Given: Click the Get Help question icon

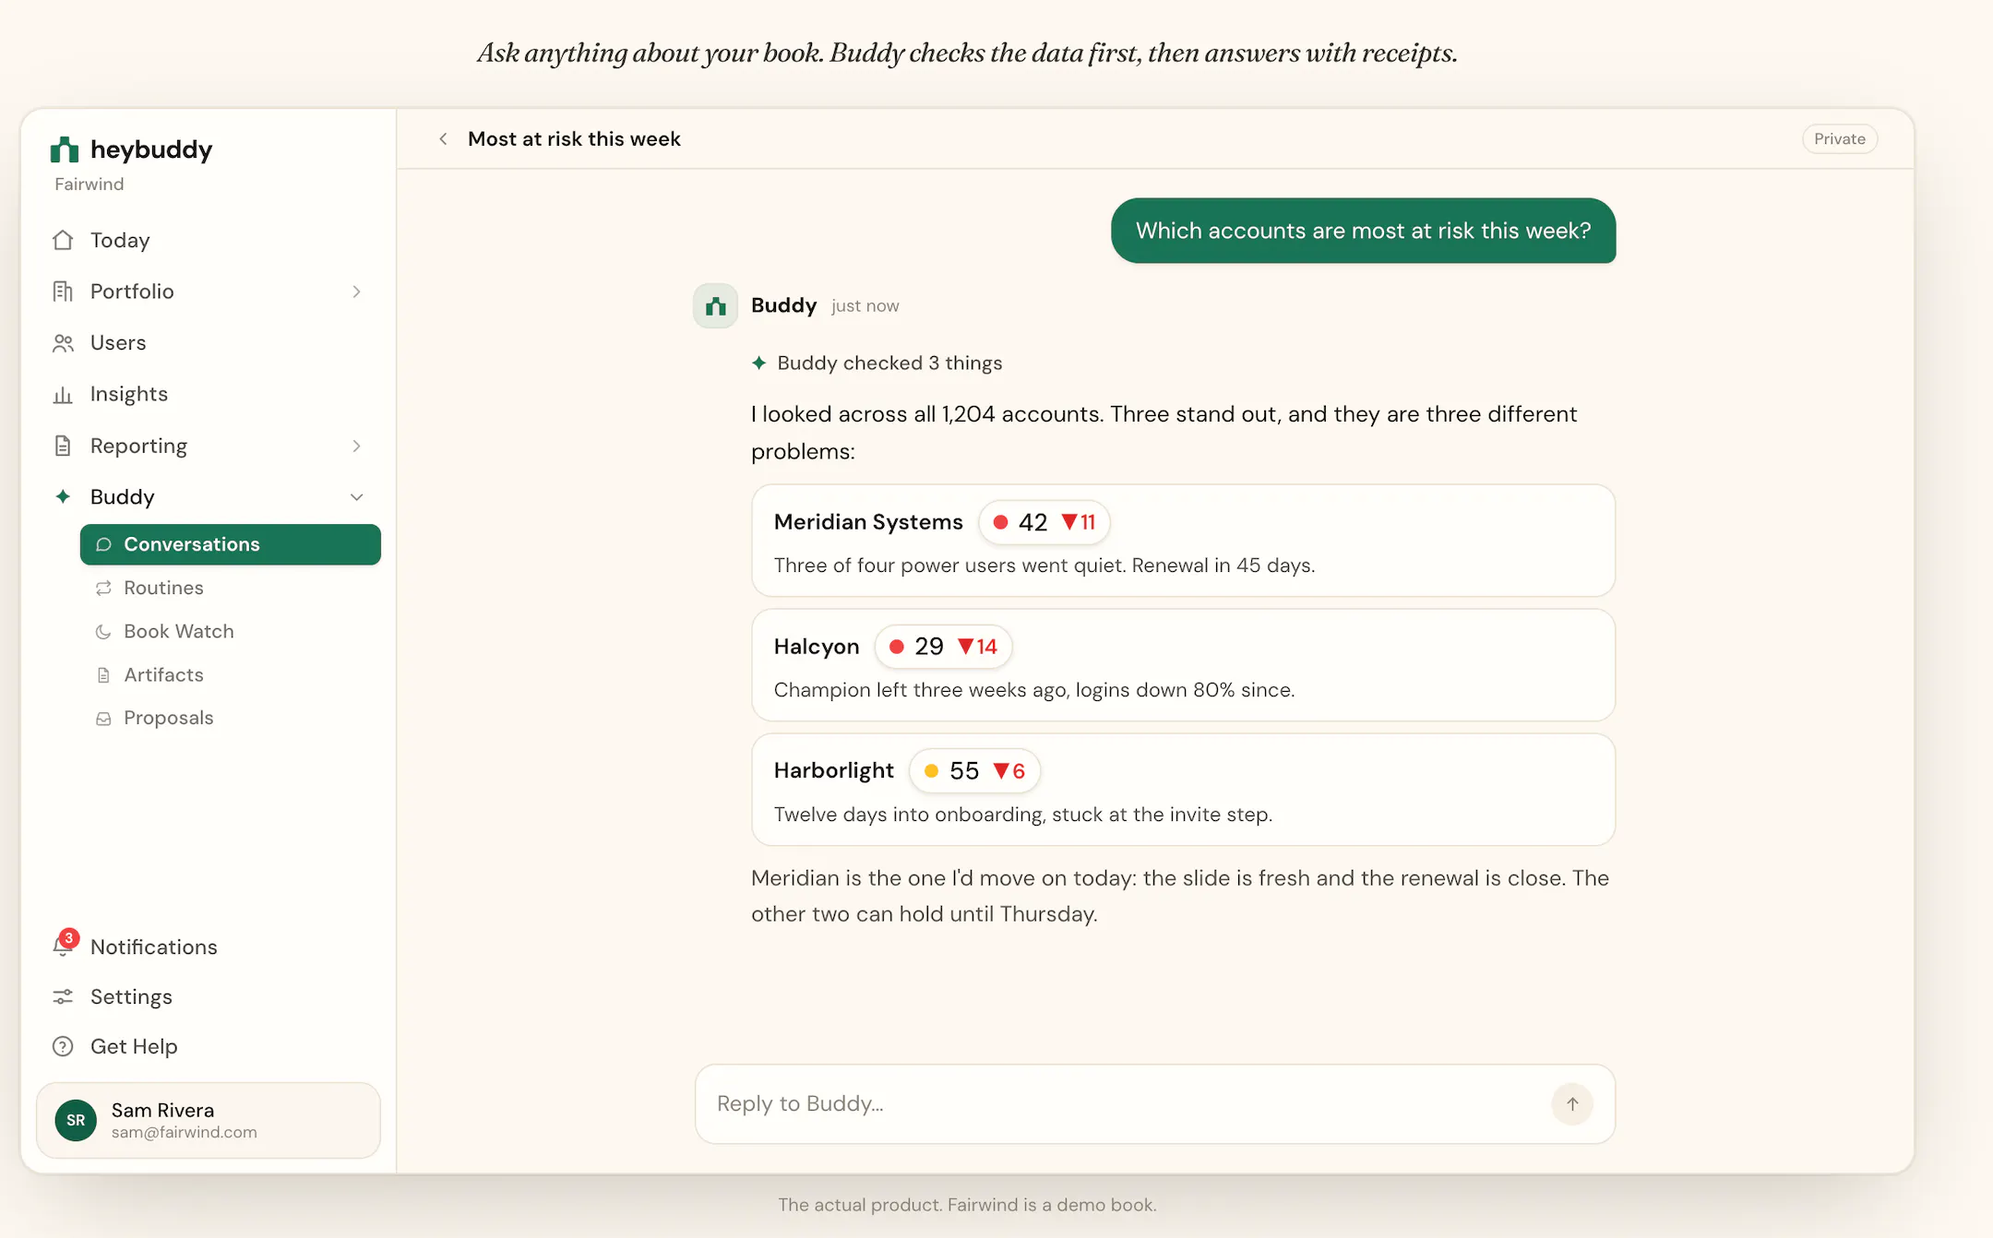Looking at the screenshot, I should pyautogui.click(x=63, y=1046).
